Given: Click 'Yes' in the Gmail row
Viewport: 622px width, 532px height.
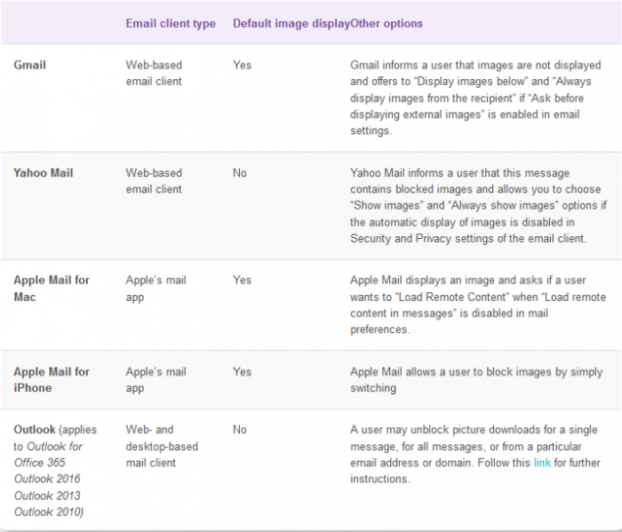Looking at the screenshot, I should 242,65.
